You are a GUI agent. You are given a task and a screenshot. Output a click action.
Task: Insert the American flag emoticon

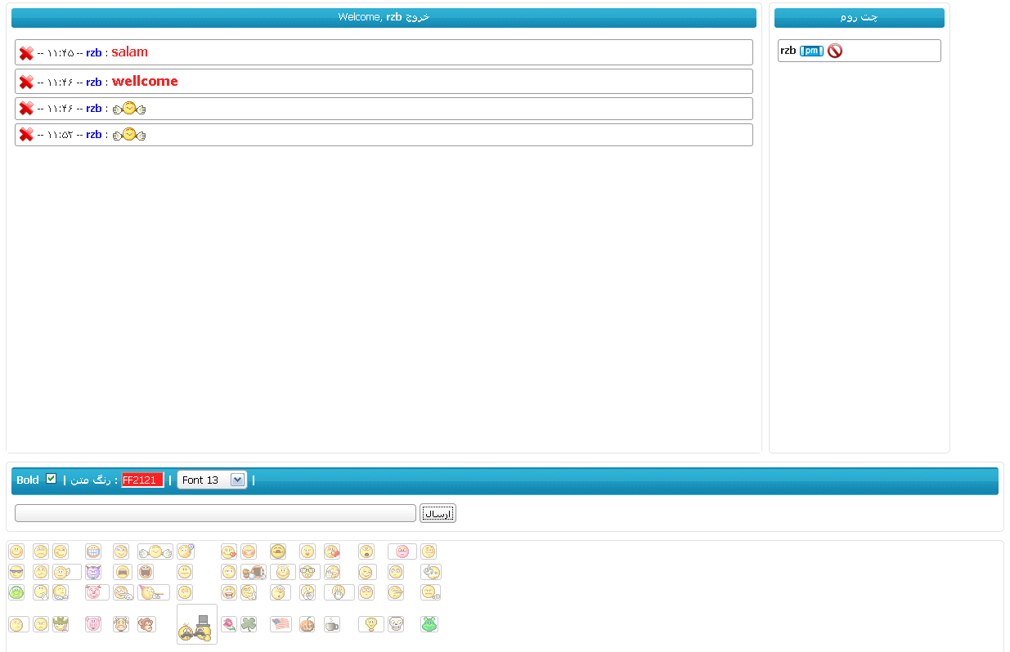(x=281, y=624)
